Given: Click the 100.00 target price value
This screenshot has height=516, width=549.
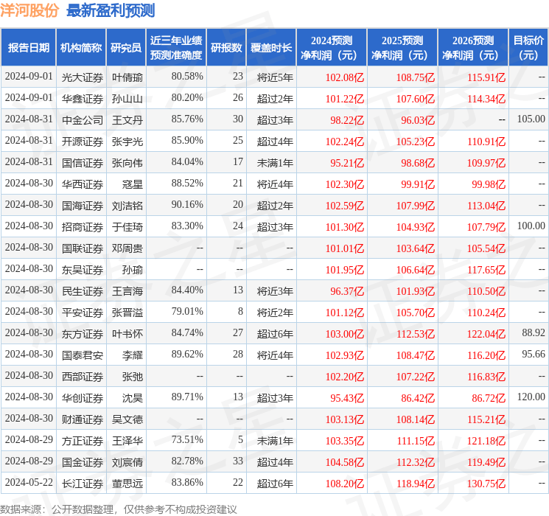Looking at the screenshot, I should 531,226.
